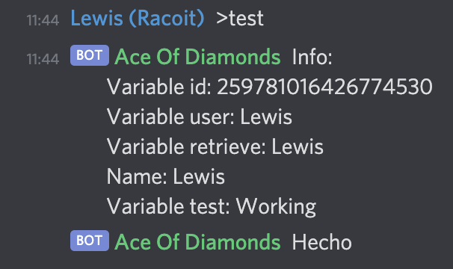453x269 pixels.
Task: Click the Variable id number line
Action: tap(270, 87)
